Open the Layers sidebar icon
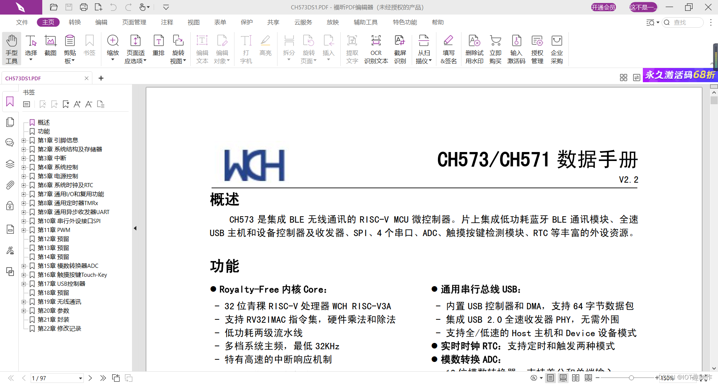This screenshot has height=384, width=718. click(10, 164)
